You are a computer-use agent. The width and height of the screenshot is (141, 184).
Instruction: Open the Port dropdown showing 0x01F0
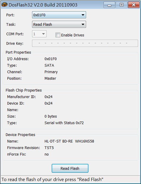click(x=59, y=15)
